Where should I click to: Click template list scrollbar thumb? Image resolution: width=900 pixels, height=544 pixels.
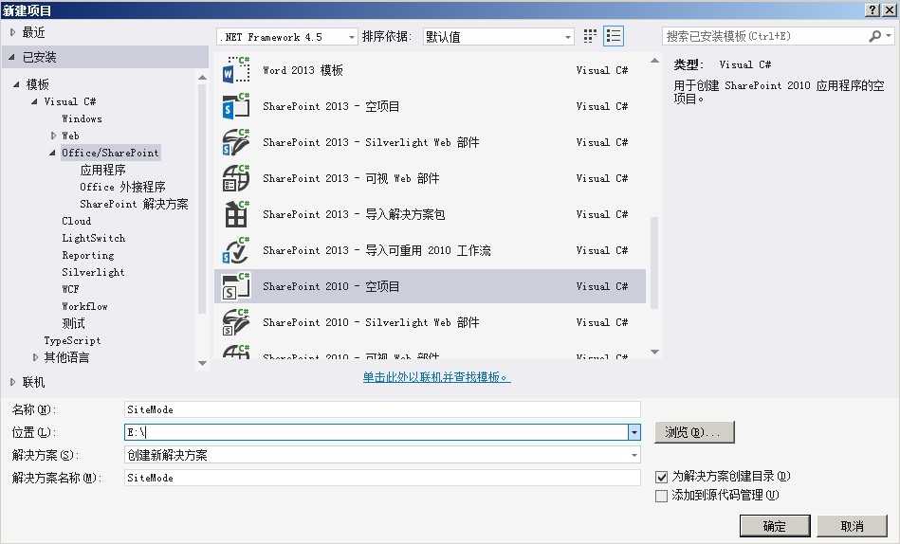click(654, 263)
